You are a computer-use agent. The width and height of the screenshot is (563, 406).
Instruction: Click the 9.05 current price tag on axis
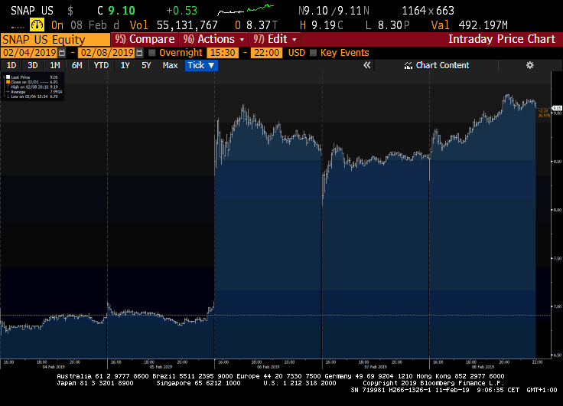coord(557,108)
